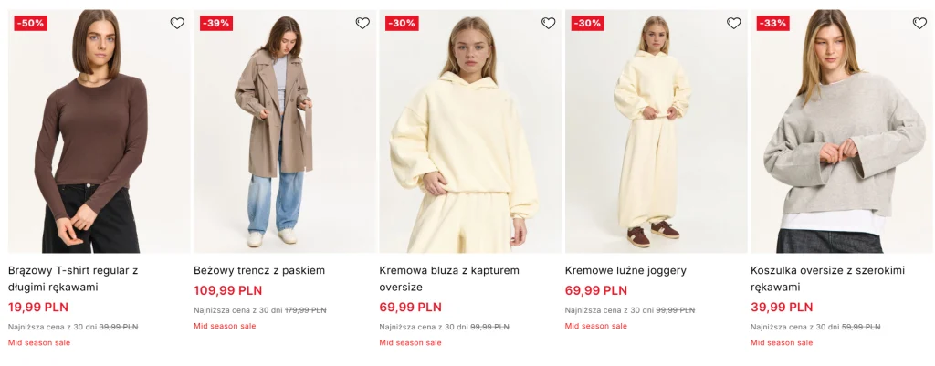Open "Koszulka oversize z szerokimi rękawami" link
Viewport: 935px width, 366px height.
pyautogui.click(x=828, y=278)
